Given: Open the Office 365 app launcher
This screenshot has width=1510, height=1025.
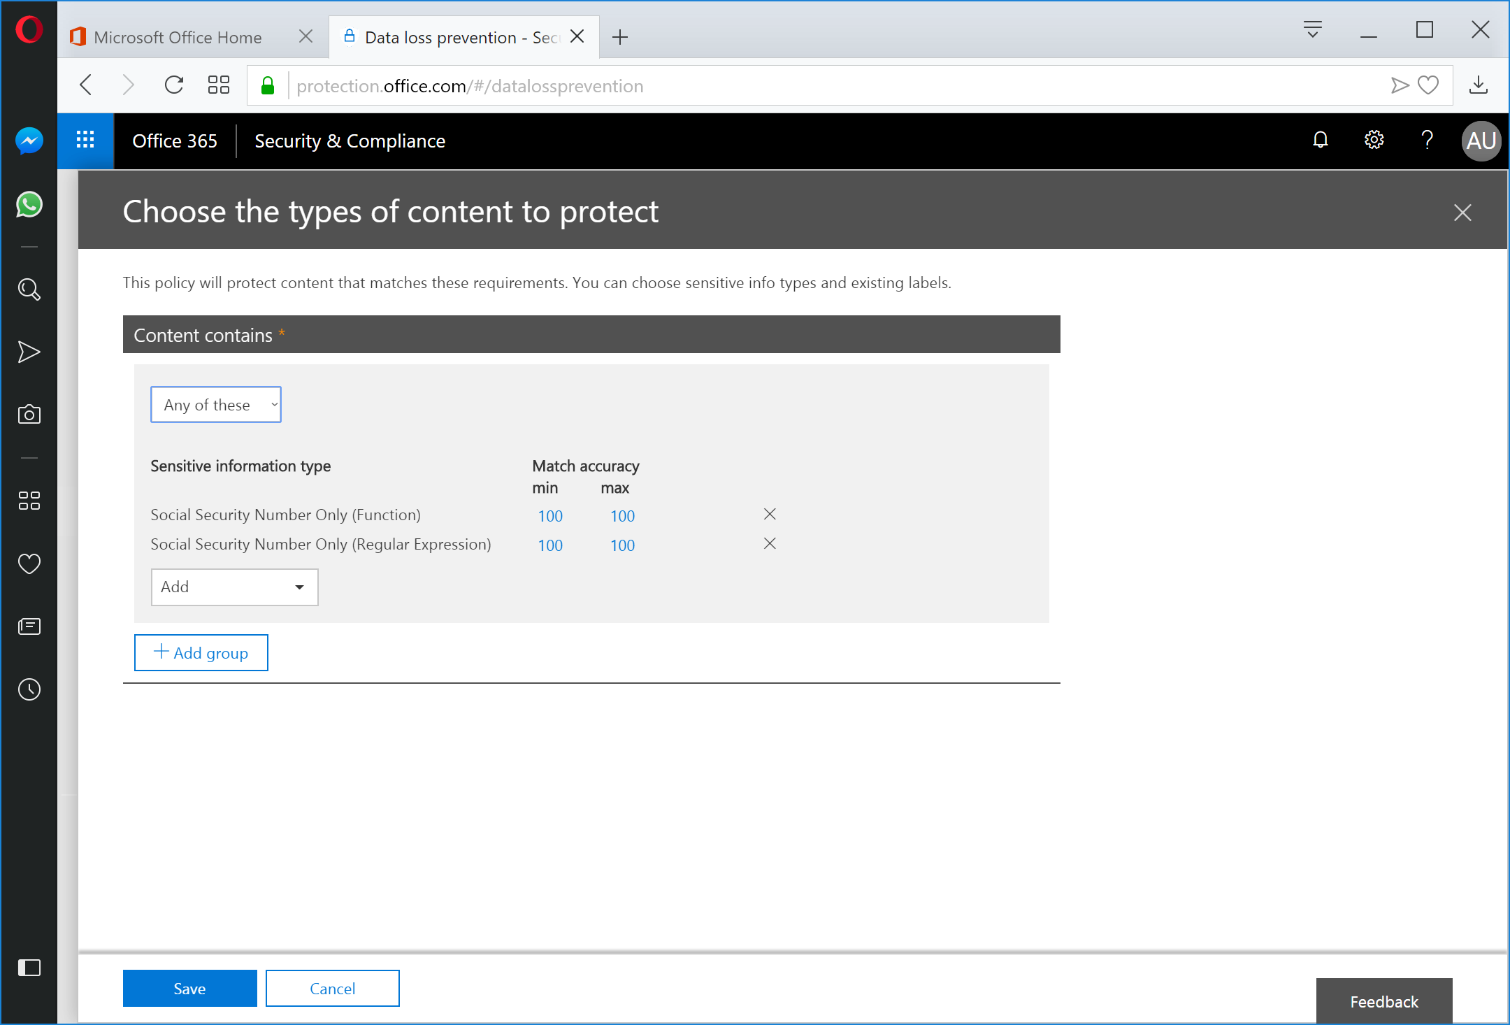Looking at the screenshot, I should 85,141.
